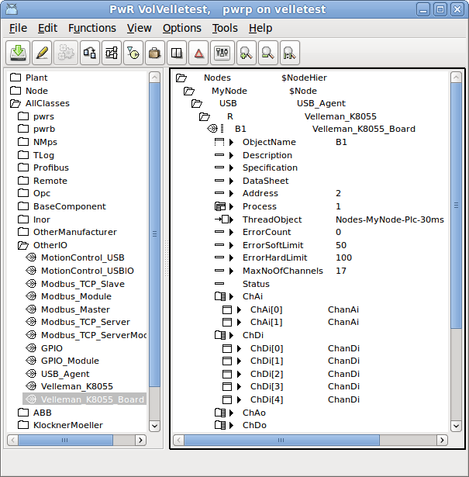
Task: Click the right pane vertical scrollbar thumb
Action: 456,206
